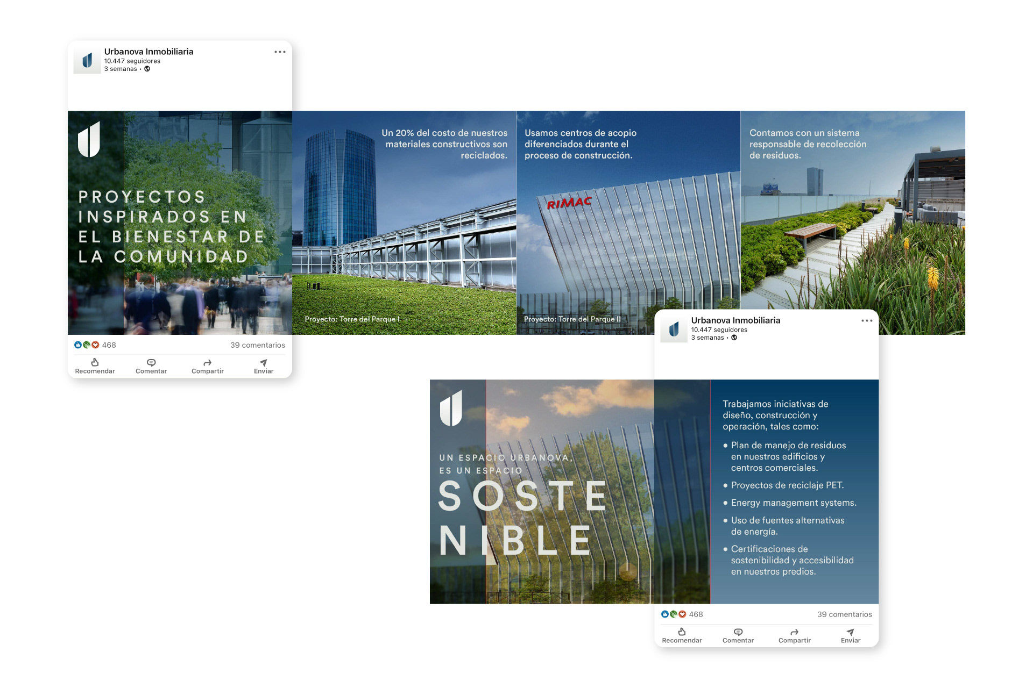Click Enviar icon on second post
Image resolution: width=1033 pixels, height=688 pixels.
(x=851, y=632)
